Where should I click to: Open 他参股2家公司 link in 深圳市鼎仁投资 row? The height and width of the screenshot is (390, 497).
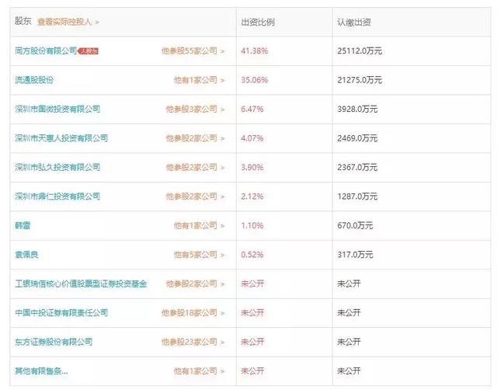coord(195,197)
